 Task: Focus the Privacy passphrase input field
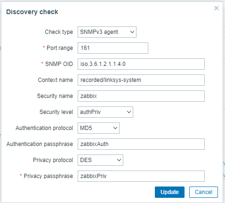(141, 176)
